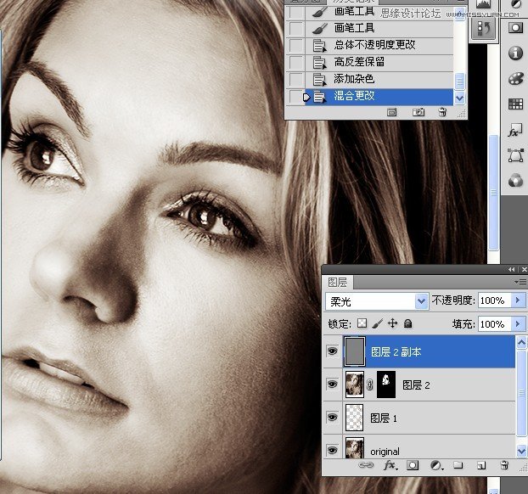Toggle visibility of 图层 2 副本 layer
528x494 pixels.
[333, 351]
